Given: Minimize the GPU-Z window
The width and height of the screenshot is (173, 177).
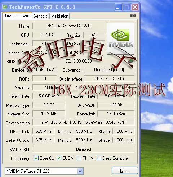Looking at the screenshot, I should [x=118, y=7].
